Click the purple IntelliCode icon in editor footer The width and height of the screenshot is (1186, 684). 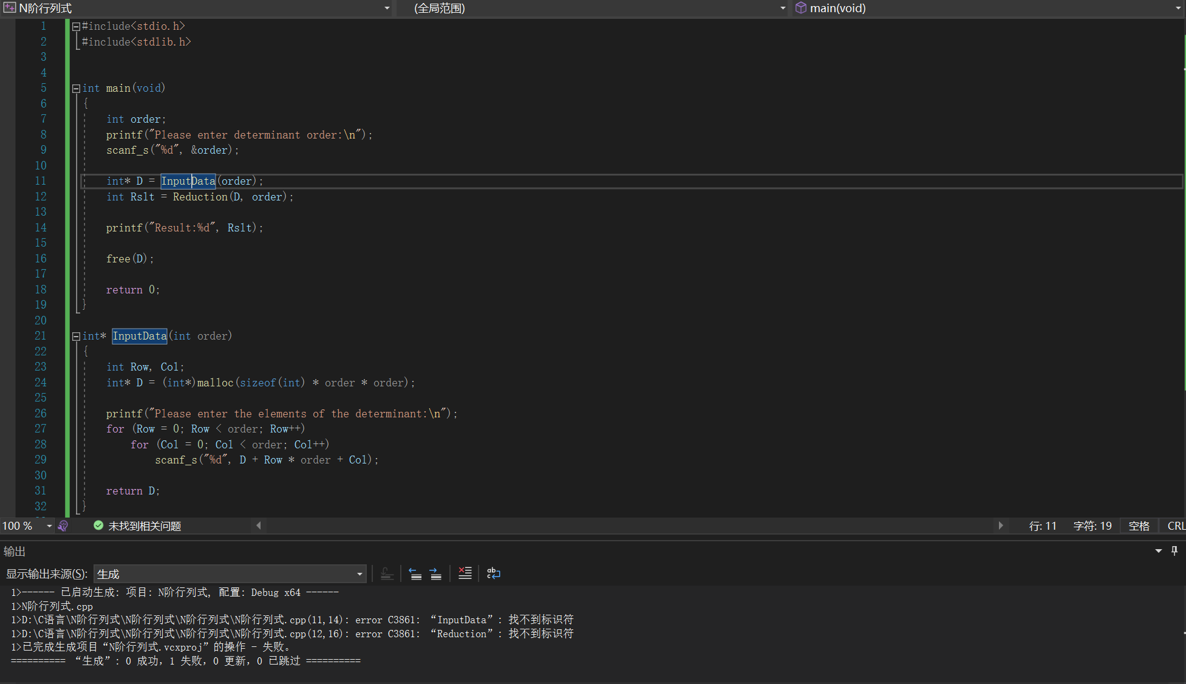tap(63, 526)
